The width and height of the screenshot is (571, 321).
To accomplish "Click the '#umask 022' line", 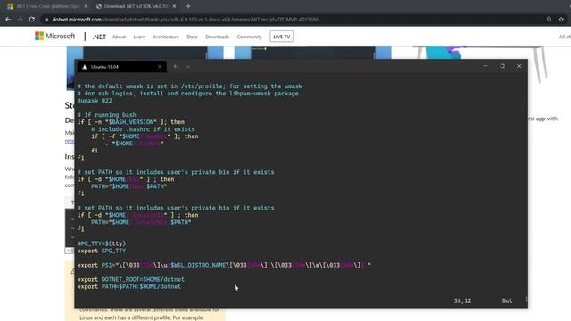I will tap(95, 101).
